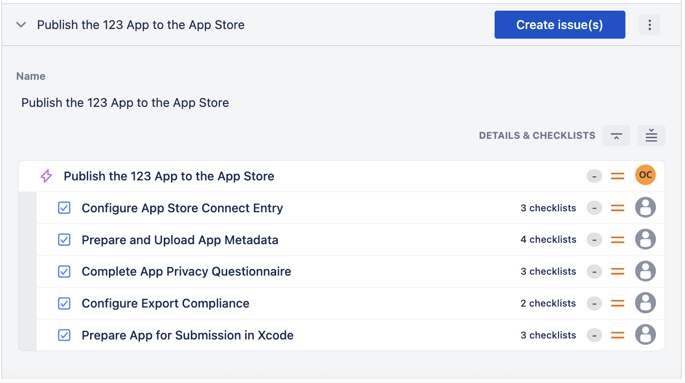Viewport: 685px width, 383px height.
Task: Click the orange priority icon on the parent row
Action: pyautogui.click(x=617, y=176)
